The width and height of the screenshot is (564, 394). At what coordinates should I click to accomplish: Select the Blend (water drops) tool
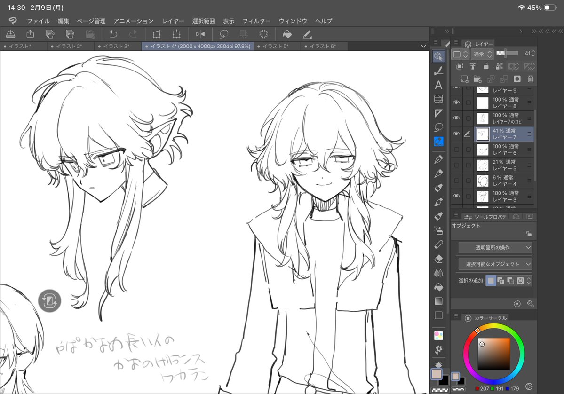pos(438,273)
